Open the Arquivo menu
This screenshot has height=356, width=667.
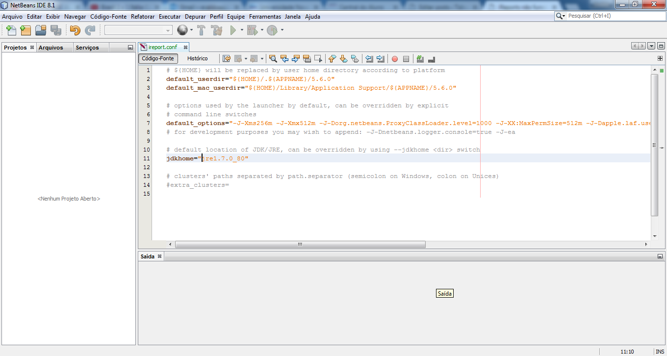[12, 17]
